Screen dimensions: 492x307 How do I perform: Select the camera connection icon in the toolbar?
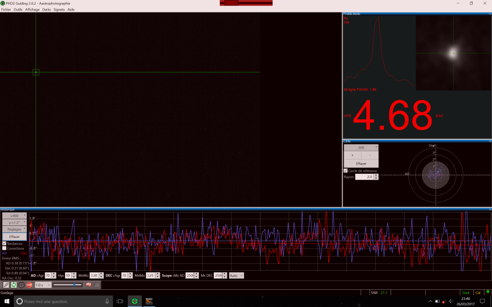coord(6,285)
